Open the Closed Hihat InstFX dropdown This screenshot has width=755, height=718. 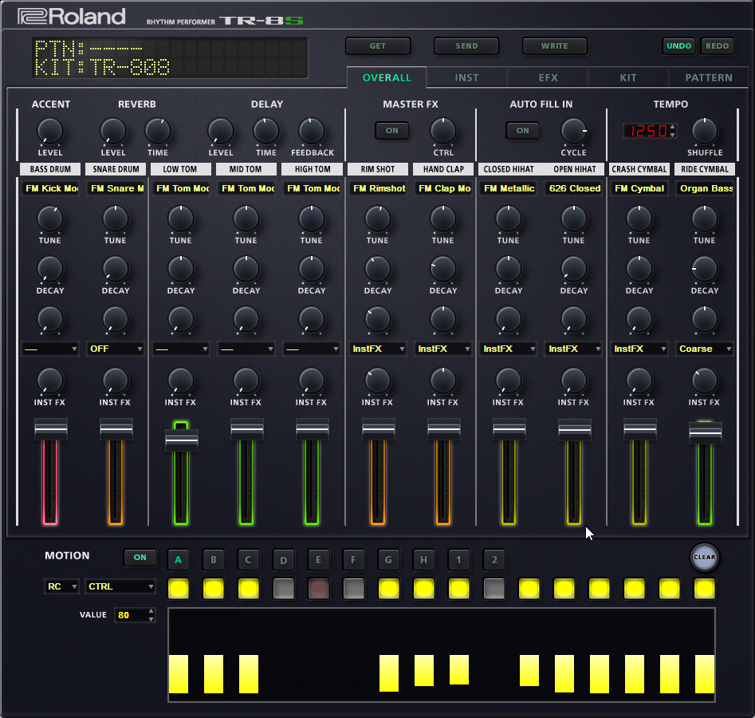pyautogui.click(x=509, y=349)
